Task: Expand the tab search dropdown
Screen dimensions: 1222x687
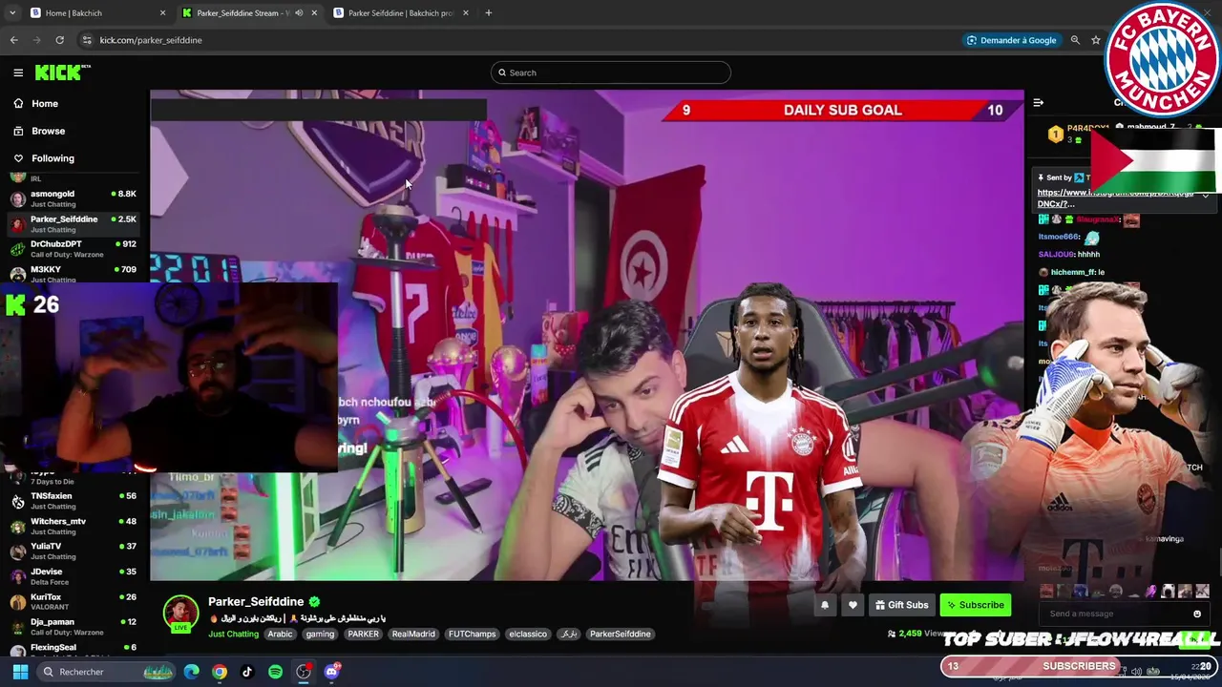Action: 12,13
